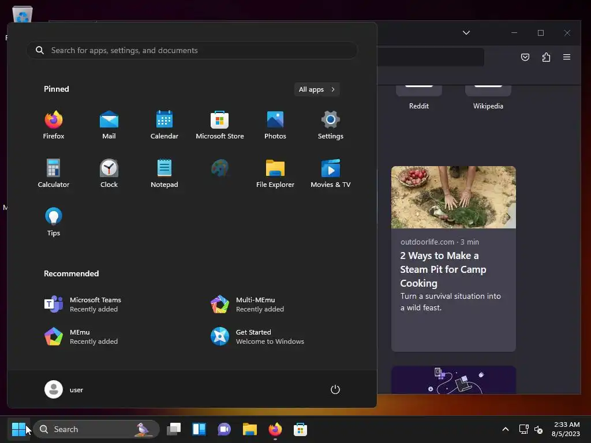Open Widgets from the taskbar
Screen dimensions: 591x443
pyautogui.click(x=199, y=429)
